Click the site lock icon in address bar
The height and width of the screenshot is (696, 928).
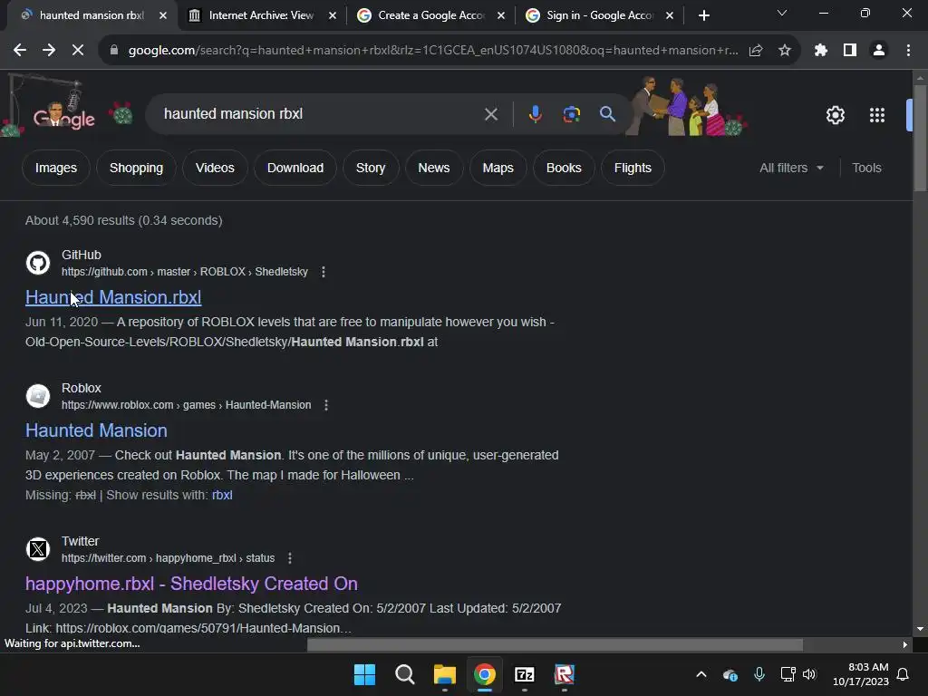pos(113,51)
